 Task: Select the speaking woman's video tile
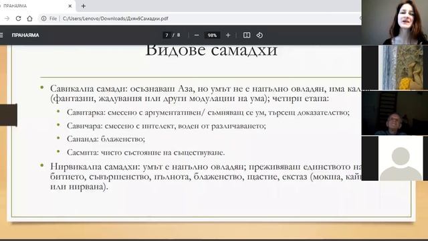(395, 22)
